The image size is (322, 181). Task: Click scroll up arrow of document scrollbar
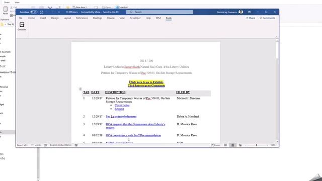coord(277,40)
